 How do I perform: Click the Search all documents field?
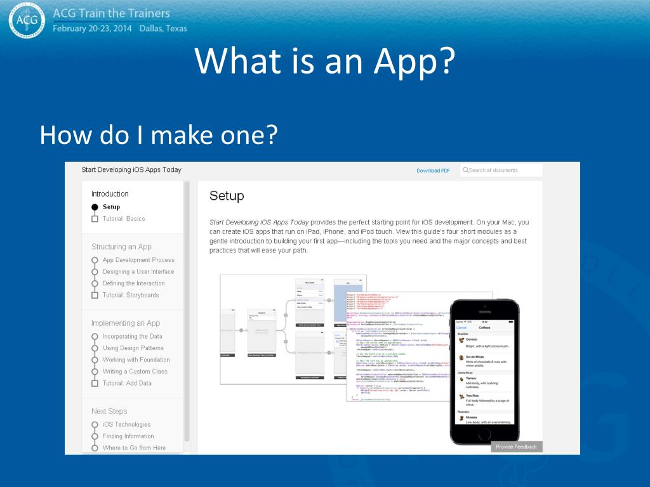(501, 170)
